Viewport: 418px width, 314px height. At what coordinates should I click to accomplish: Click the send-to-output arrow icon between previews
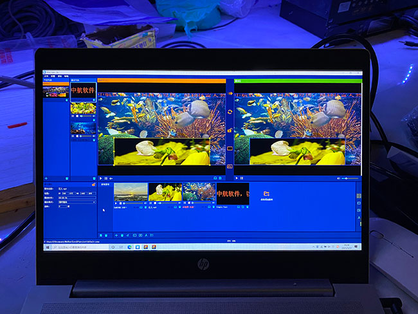pyautogui.click(x=230, y=94)
